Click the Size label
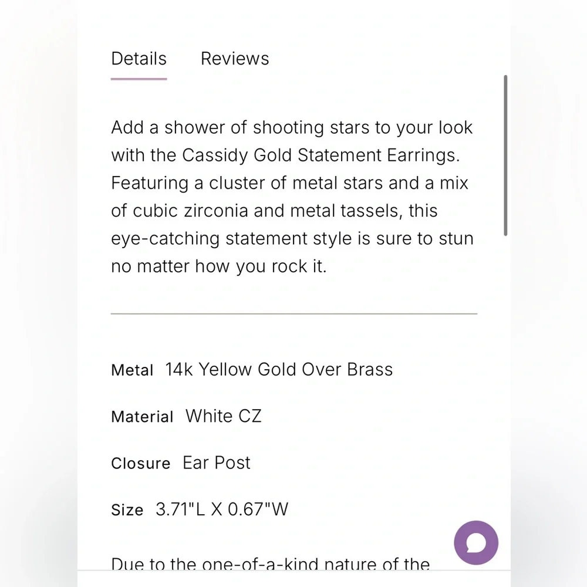 tap(127, 510)
